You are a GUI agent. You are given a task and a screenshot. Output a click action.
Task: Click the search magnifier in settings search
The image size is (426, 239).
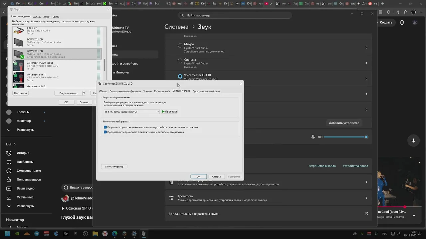tap(182, 15)
